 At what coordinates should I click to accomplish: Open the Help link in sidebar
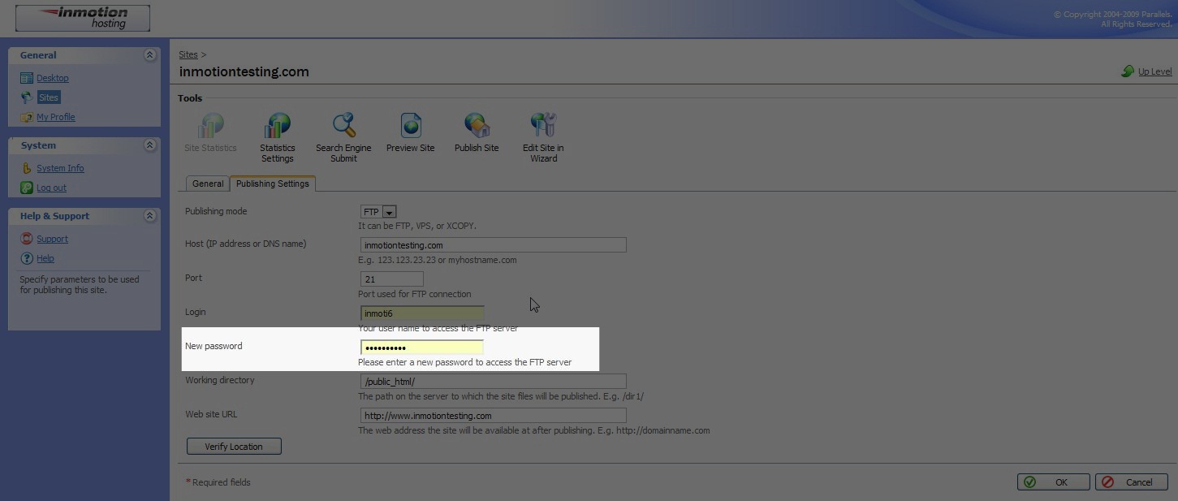45,258
